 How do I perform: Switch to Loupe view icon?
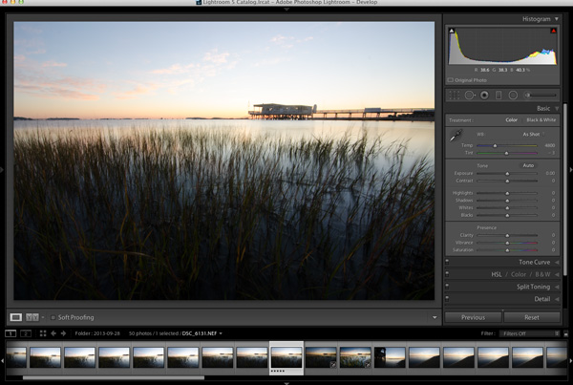[15, 317]
